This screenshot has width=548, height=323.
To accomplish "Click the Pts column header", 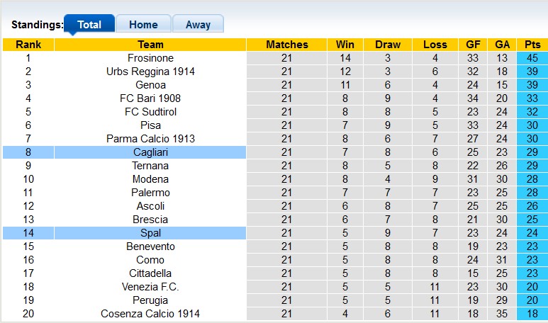I will click(532, 45).
